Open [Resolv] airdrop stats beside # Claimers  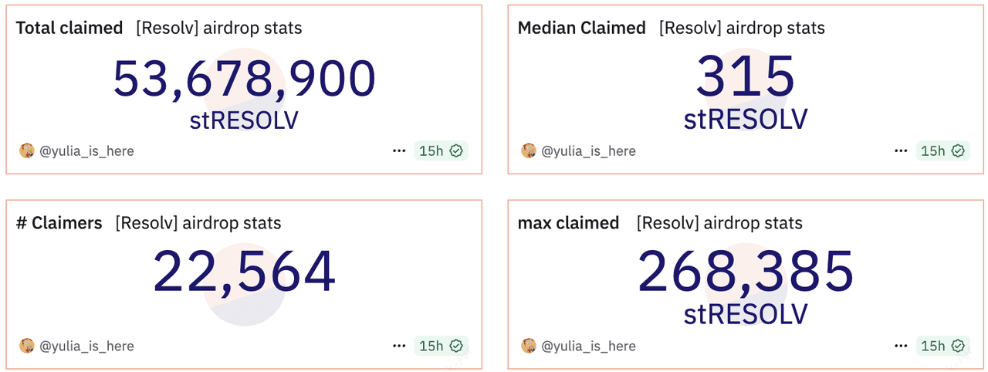pos(198,224)
